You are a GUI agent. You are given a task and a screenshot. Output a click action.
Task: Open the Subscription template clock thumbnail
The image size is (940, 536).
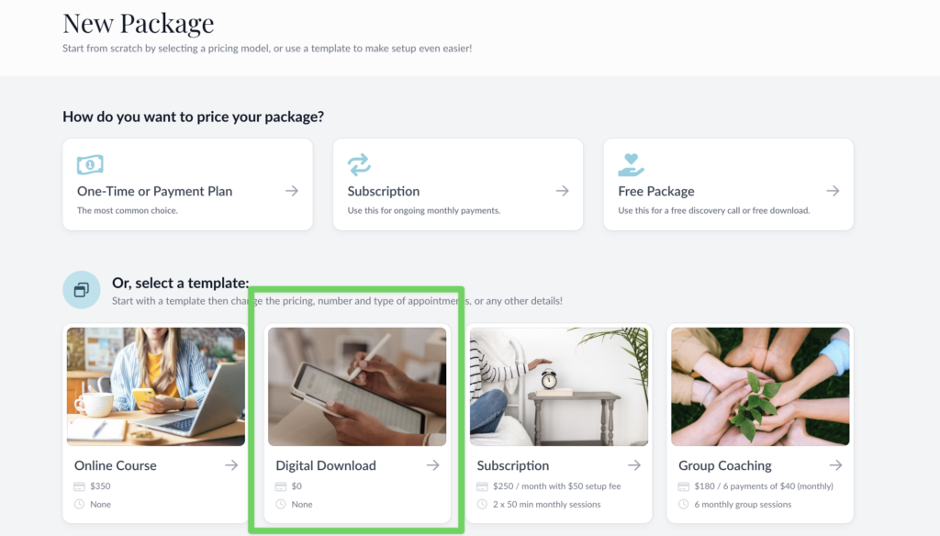click(x=559, y=385)
